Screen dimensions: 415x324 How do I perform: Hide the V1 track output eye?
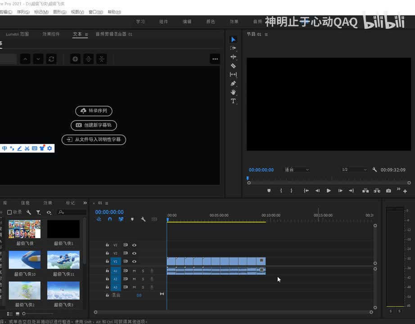pyautogui.click(x=134, y=261)
